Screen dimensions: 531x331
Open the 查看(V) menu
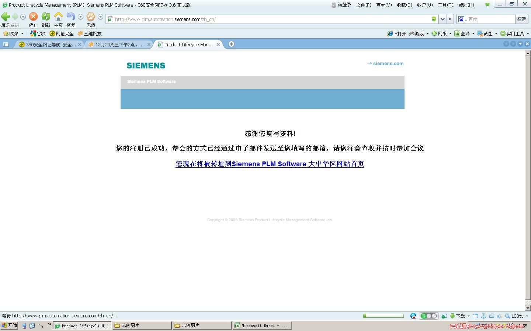click(384, 5)
